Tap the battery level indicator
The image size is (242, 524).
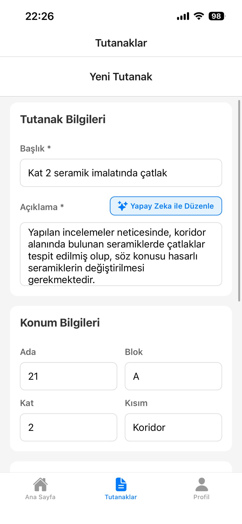point(217,16)
